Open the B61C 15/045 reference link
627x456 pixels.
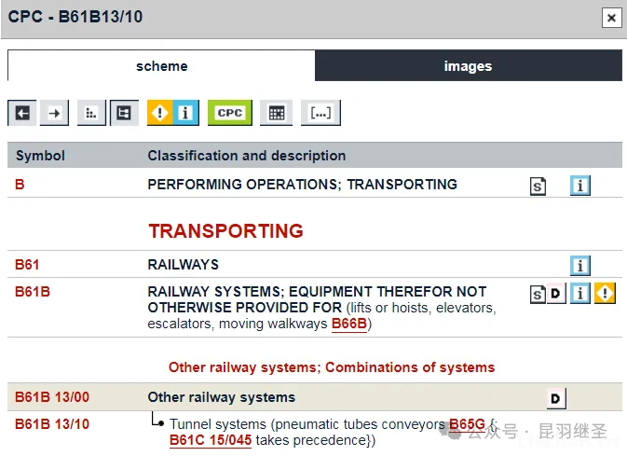211,440
